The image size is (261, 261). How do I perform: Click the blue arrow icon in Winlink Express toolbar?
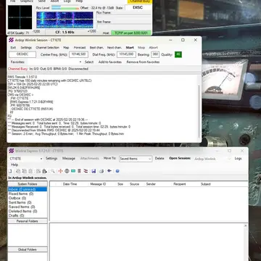[x=109, y=171]
